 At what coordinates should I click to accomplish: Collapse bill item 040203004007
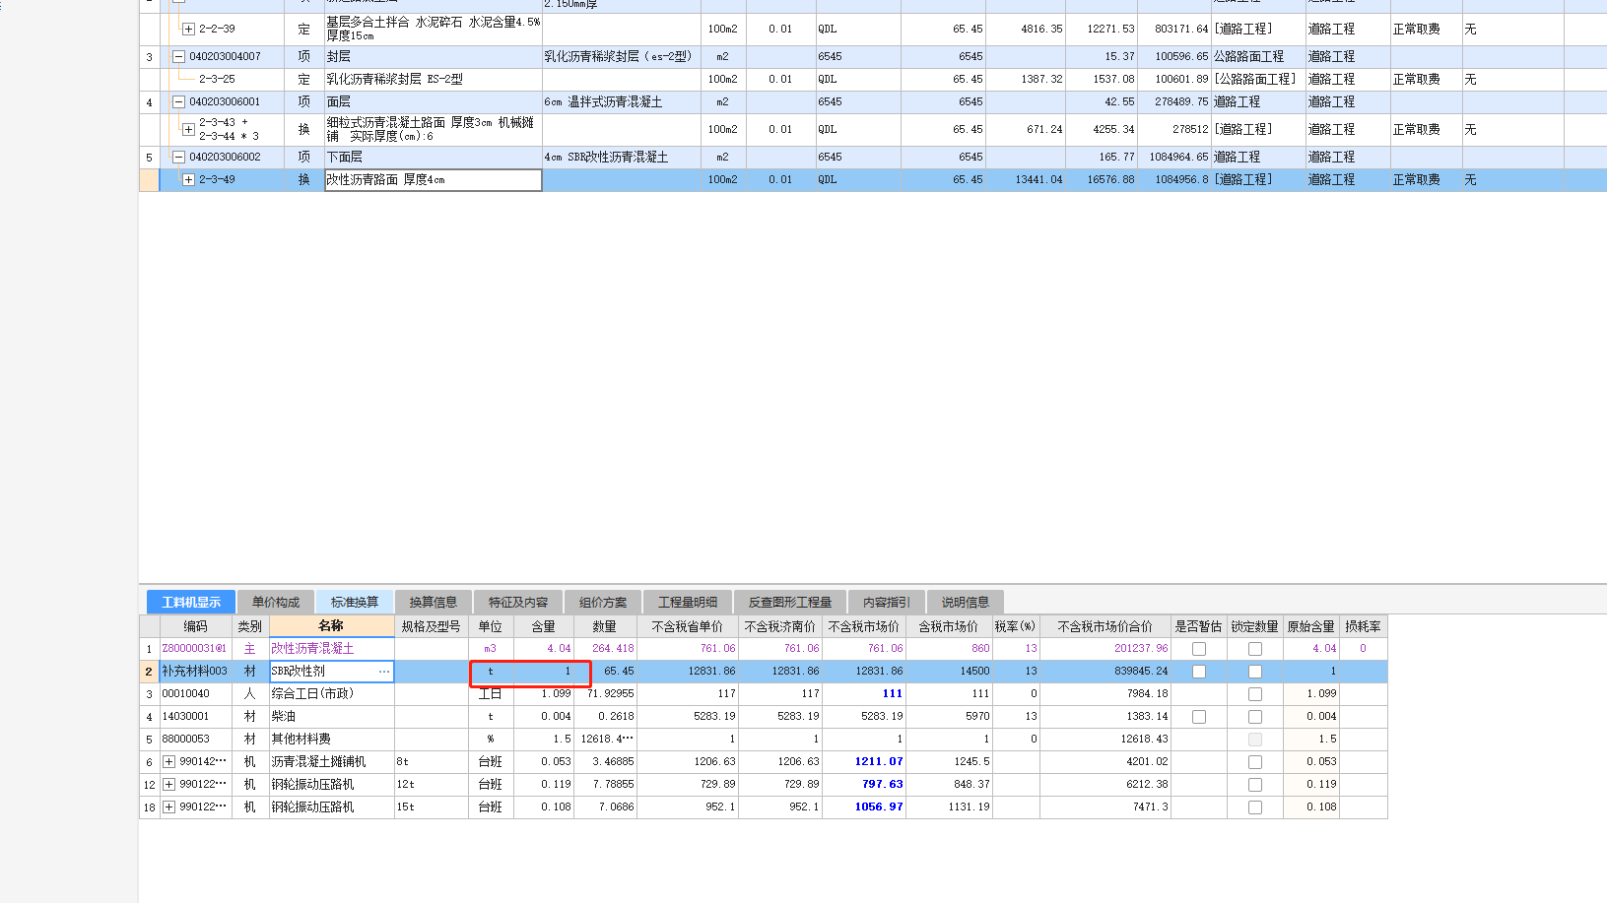tap(178, 57)
